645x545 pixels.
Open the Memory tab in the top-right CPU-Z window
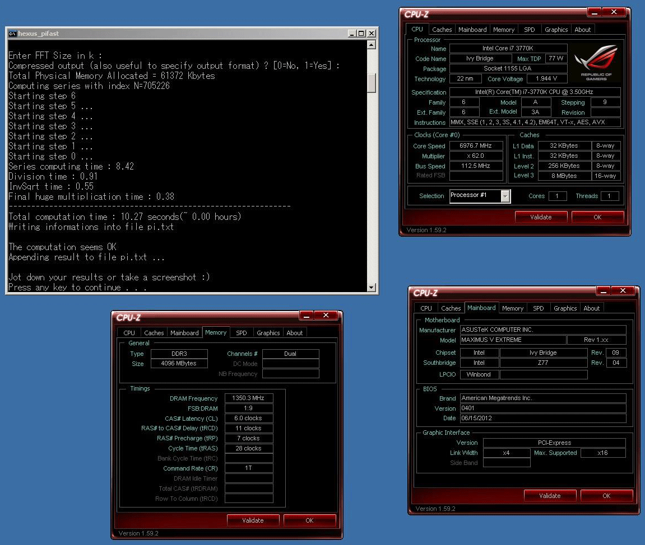(503, 30)
